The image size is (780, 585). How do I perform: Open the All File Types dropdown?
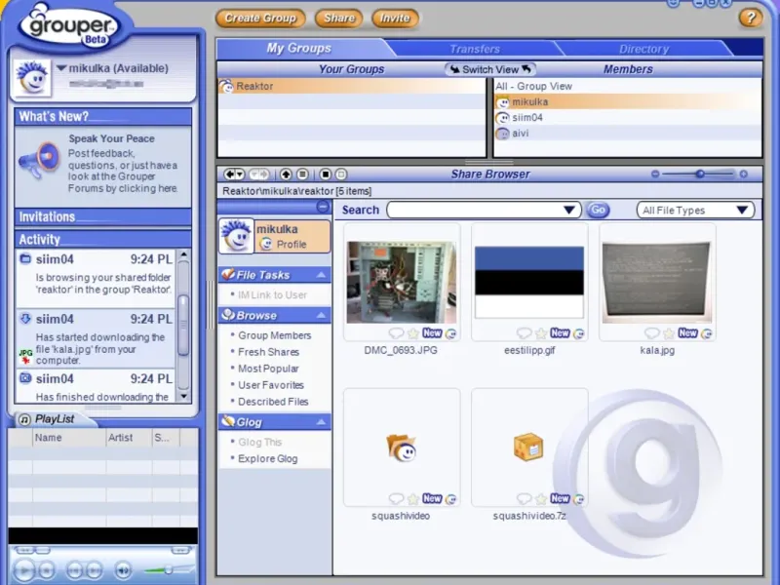click(x=695, y=210)
